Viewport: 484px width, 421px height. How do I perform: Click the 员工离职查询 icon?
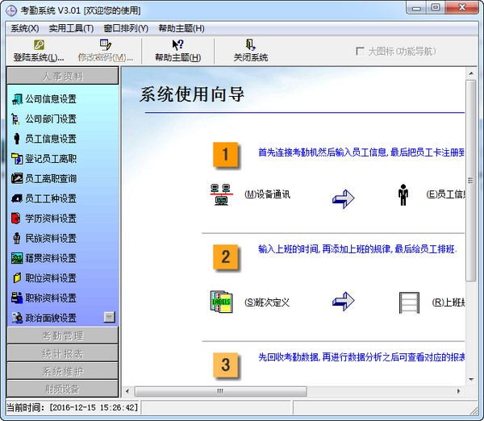(17, 178)
